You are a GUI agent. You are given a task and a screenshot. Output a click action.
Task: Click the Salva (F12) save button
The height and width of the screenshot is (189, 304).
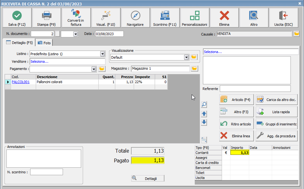17,18
